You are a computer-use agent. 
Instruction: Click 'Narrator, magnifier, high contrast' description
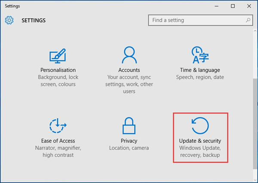point(58,152)
